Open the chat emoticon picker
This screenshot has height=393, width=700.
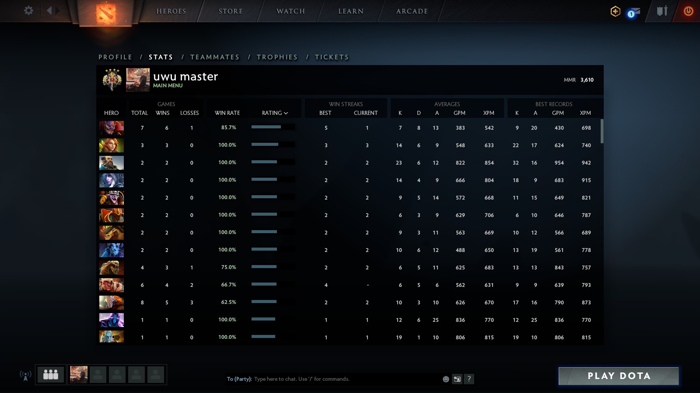[x=446, y=379]
